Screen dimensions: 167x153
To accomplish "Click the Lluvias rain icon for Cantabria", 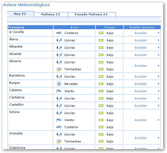I will 59,98.
